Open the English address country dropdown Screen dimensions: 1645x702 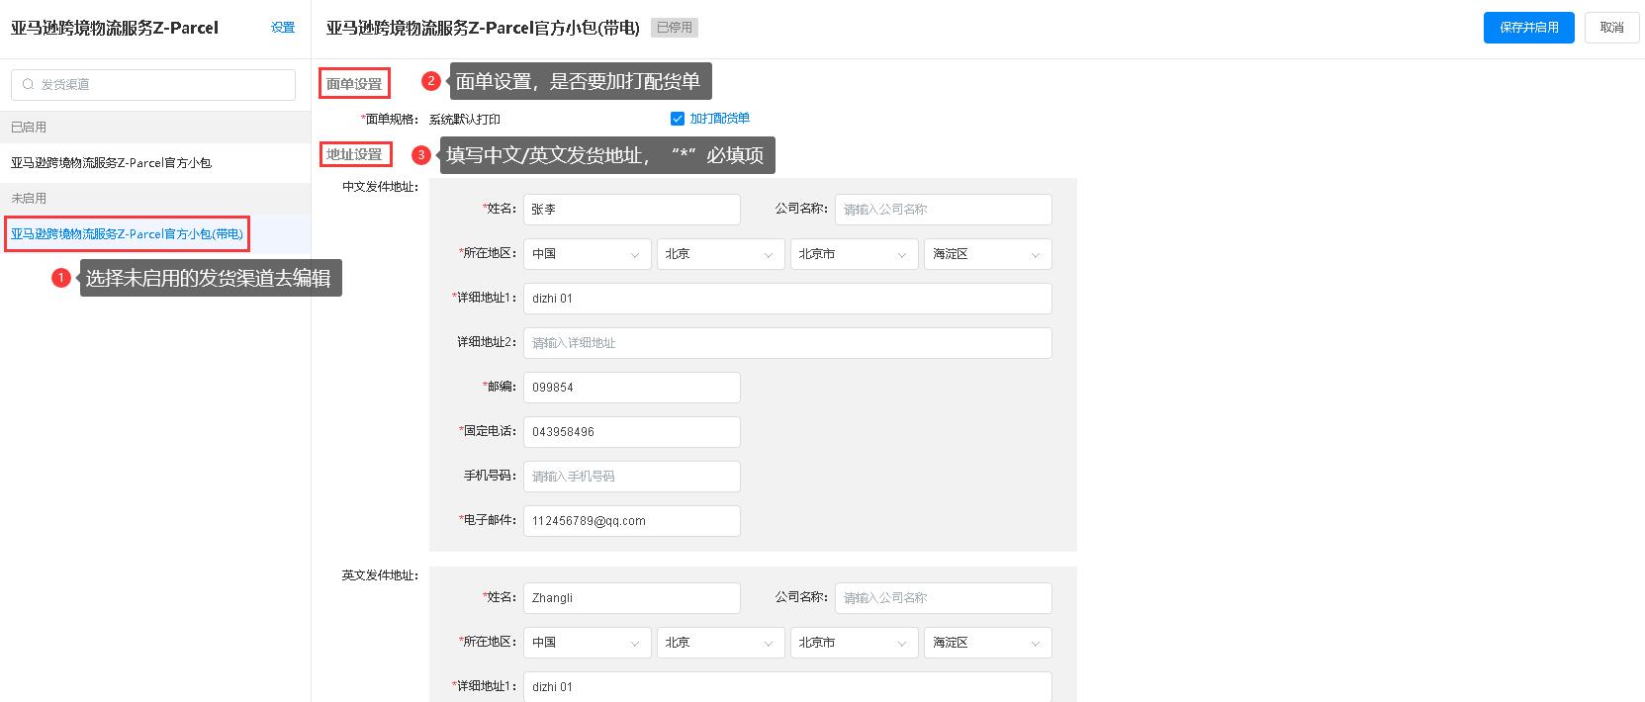[x=586, y=643]
